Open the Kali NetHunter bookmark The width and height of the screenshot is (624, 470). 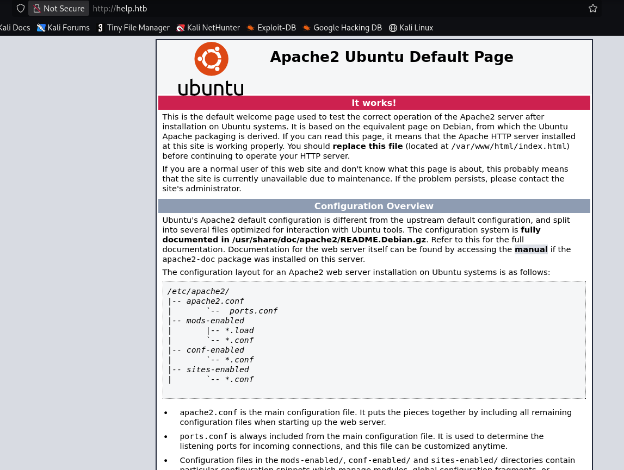[208, 27]
